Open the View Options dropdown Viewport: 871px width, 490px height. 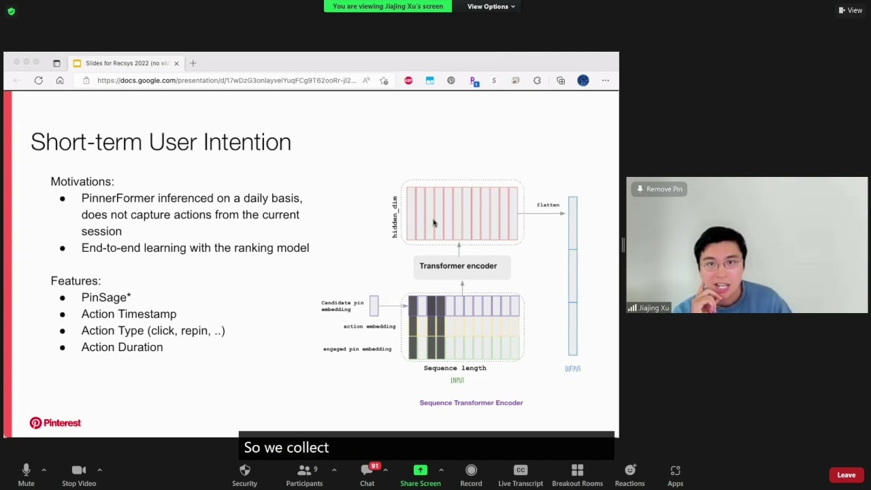pos(491,6)
